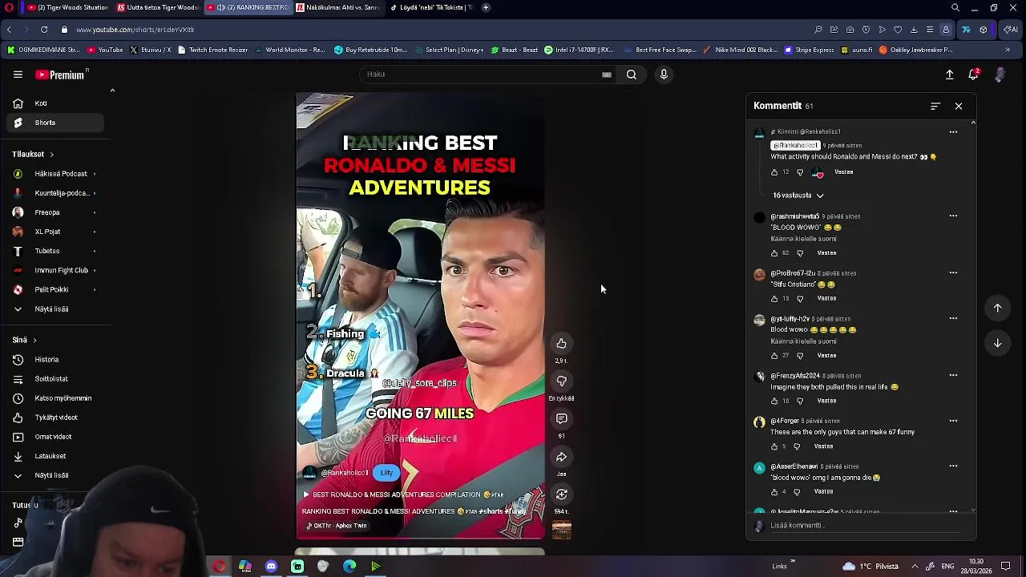Click the remix icon showing 594 t.
1026x577 pixels.
point(561,494)
